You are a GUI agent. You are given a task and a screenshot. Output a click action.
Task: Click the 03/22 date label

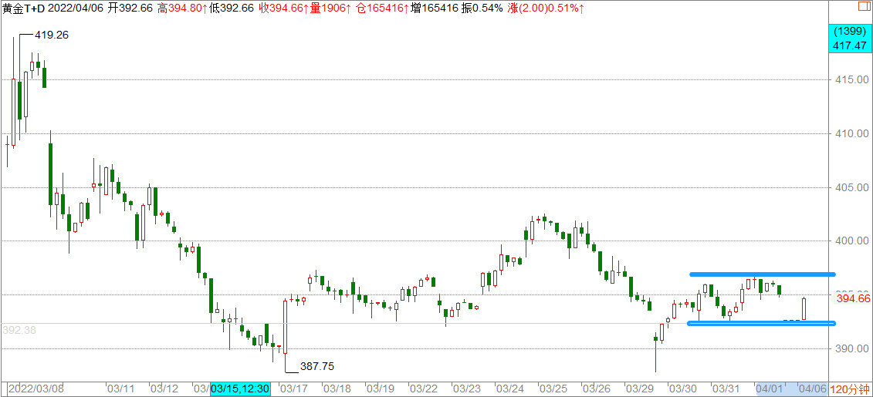point(422,388)
